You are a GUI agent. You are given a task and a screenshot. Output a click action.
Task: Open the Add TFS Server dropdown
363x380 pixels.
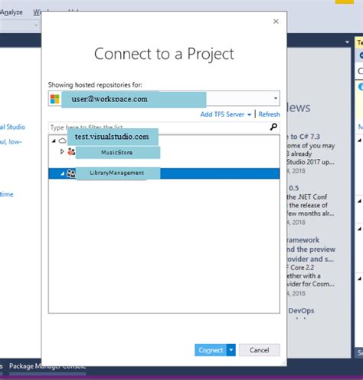(226, 114)
